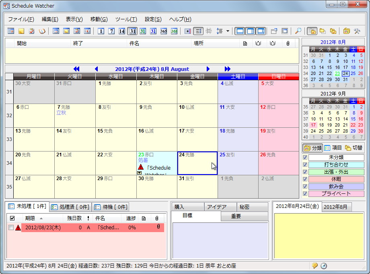Select the 1-day calendar view icon

(x=101, y=30)
